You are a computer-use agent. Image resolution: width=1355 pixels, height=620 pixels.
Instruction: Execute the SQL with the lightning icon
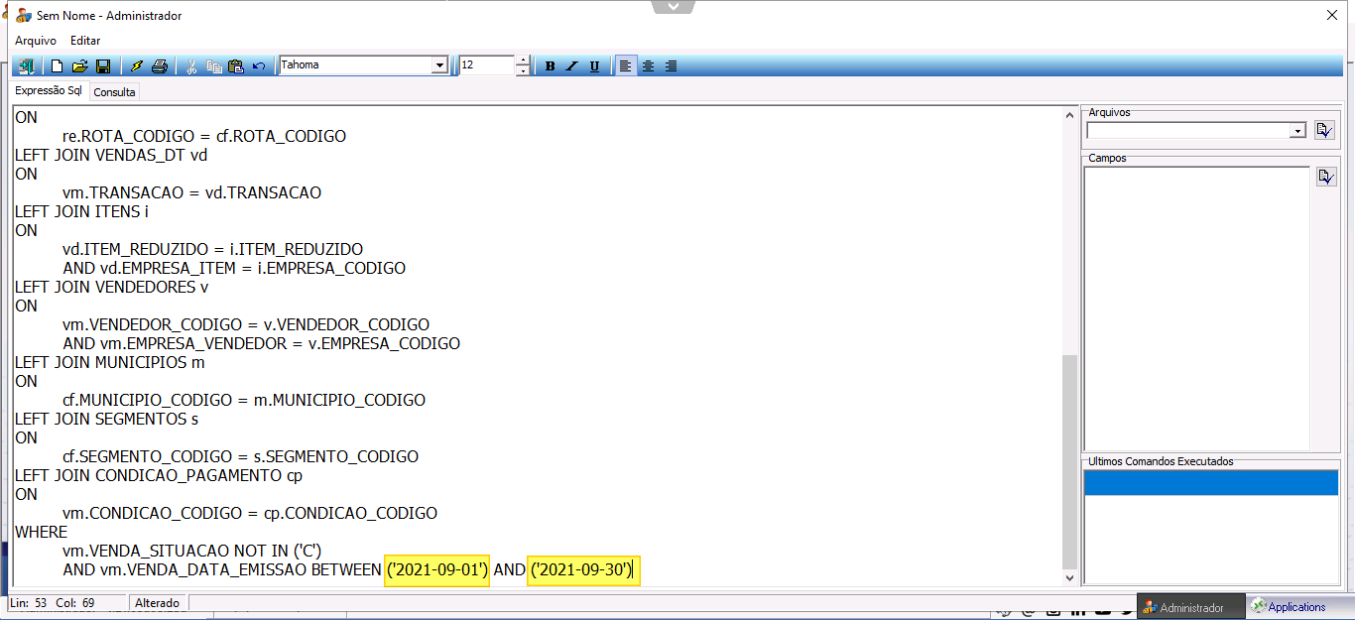point(137,66)
